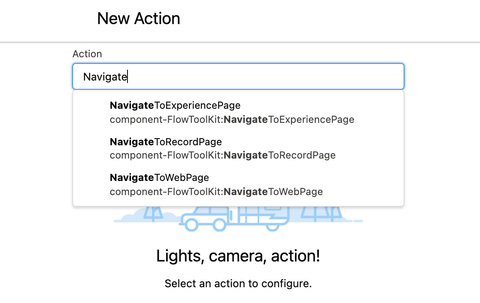Focus the Action search box containing Navigate

click(238, 76)
